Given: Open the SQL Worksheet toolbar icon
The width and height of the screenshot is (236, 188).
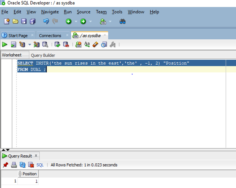Looking at the screenshot, I should tap(103, 22).
